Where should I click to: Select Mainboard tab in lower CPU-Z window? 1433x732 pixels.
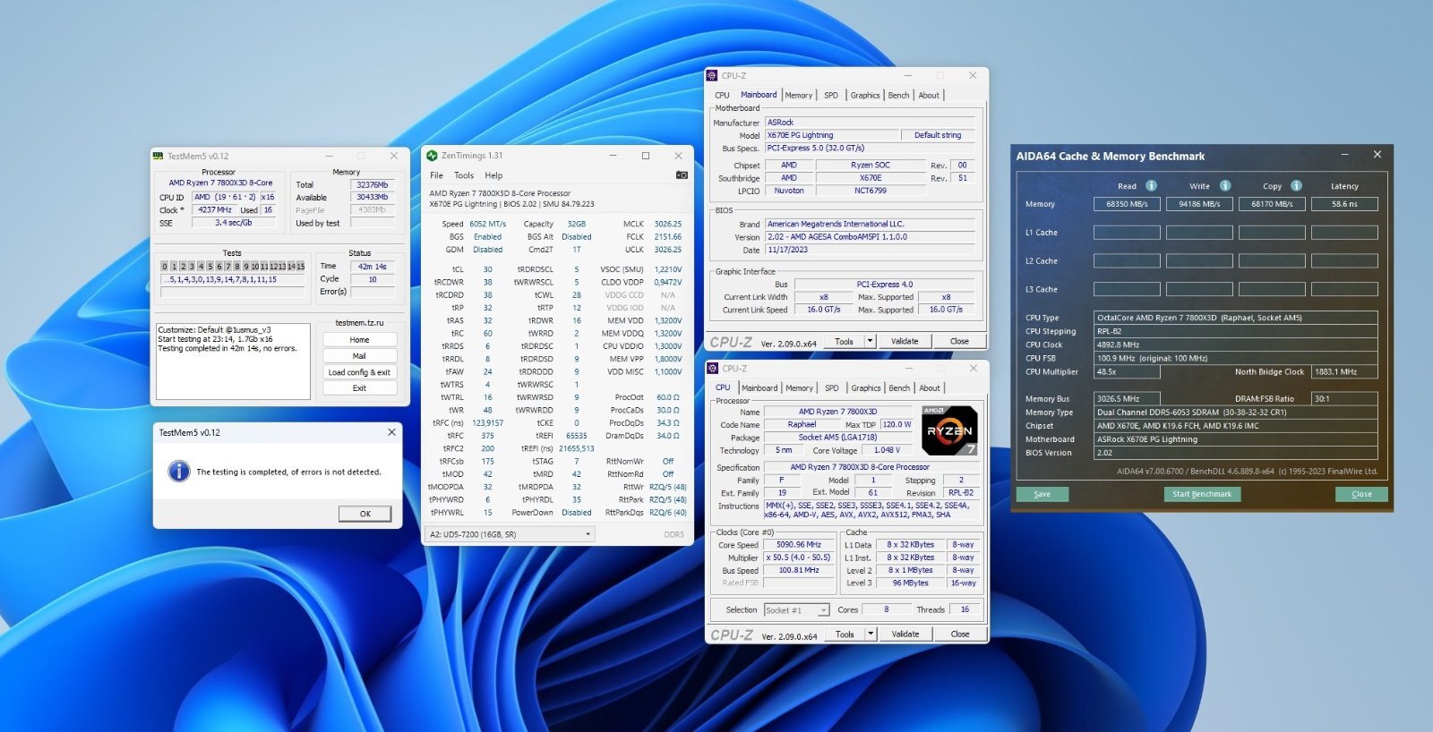tap(759, 388)
